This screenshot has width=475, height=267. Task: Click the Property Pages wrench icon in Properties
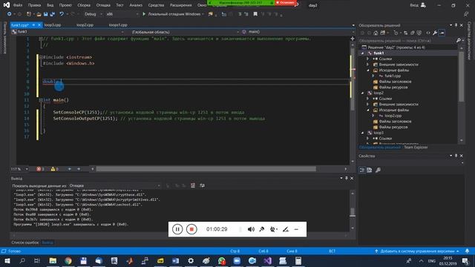(x=378, y=170)
